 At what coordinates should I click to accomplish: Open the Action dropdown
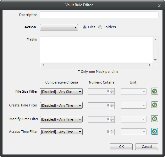click(x=59, y=27)
